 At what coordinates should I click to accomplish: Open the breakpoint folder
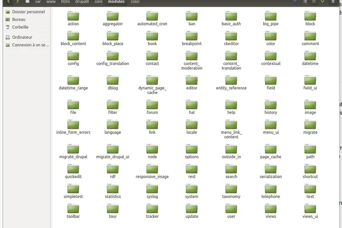point(192,38)
